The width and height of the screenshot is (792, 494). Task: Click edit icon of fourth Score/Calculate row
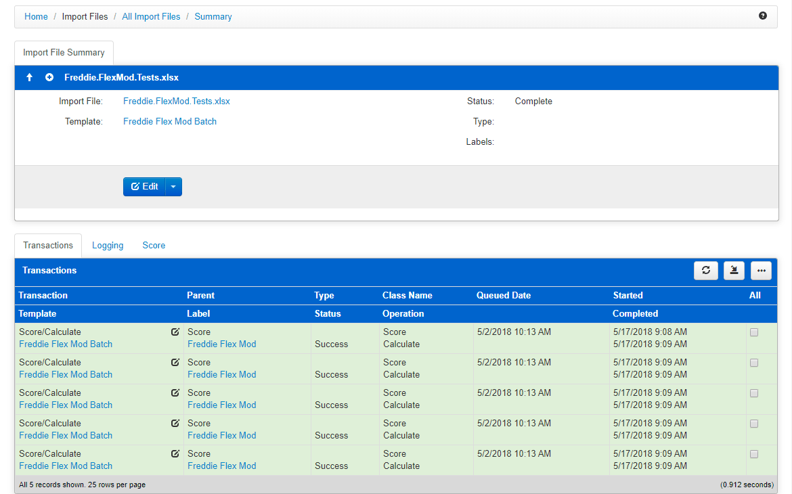coord(175,424)
